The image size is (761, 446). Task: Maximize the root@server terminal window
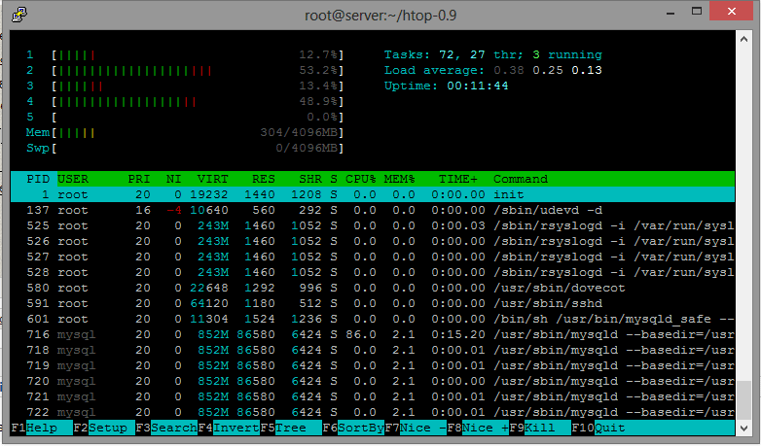click(697, 11)
